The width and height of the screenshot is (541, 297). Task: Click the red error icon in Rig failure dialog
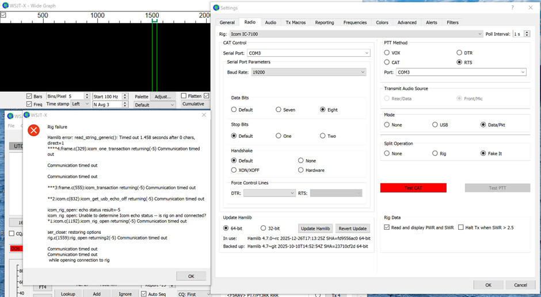34,130
